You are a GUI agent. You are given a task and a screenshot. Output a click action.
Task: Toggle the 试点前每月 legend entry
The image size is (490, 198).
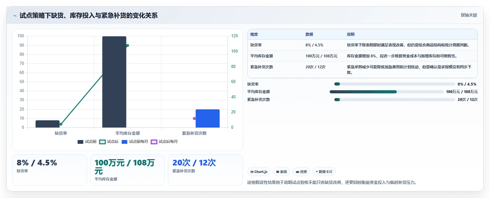click(135, 142)
